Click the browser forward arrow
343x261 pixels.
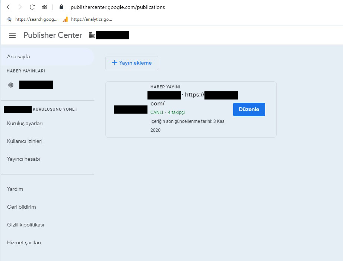pos(20,7)
